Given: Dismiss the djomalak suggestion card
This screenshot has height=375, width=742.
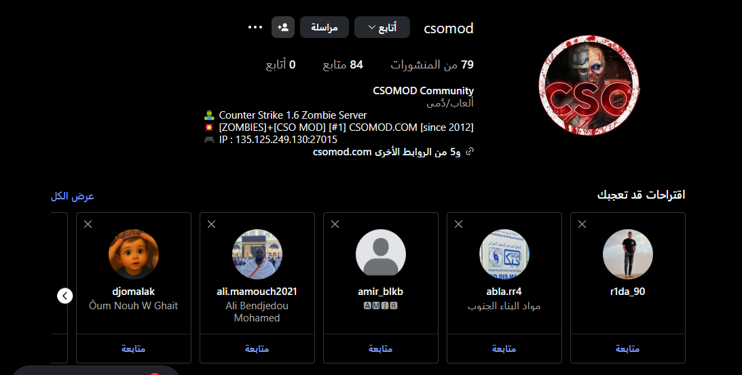Looking at the screenshot, I should tap(88, 224).
